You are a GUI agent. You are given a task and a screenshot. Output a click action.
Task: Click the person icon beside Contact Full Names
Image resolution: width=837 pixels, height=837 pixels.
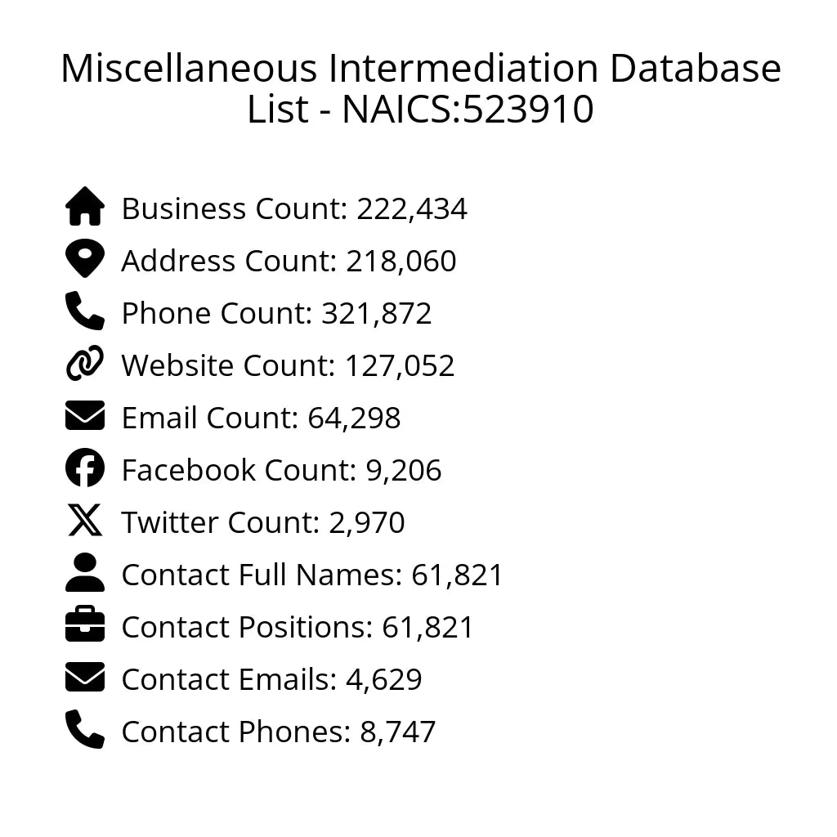(x=85, y=573)
